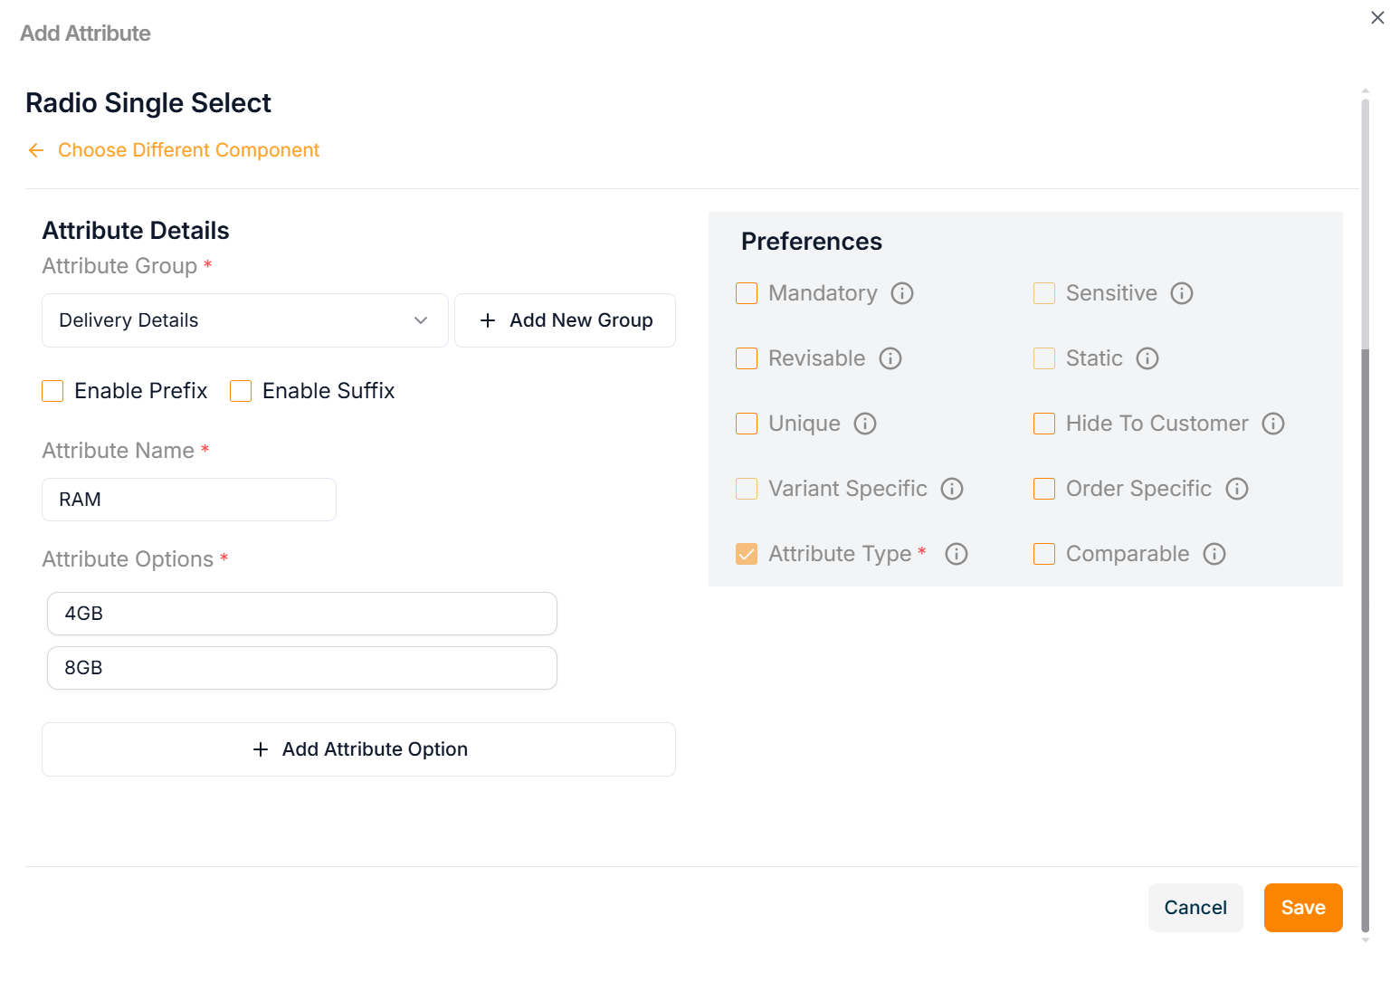Click the info icon beside Hide To Customer
Viewport: 1390px width, 982px height.
coord(1273,424)
